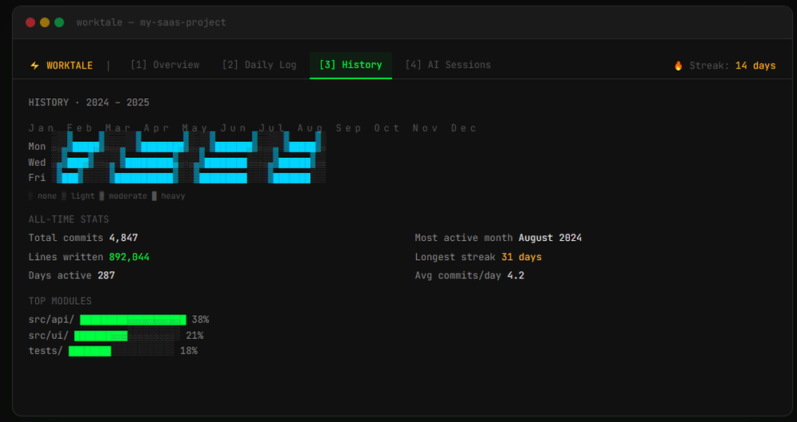Screen dimensions: 797x422
Task: Click the green maximize window dot
Action: pos(59,22)
